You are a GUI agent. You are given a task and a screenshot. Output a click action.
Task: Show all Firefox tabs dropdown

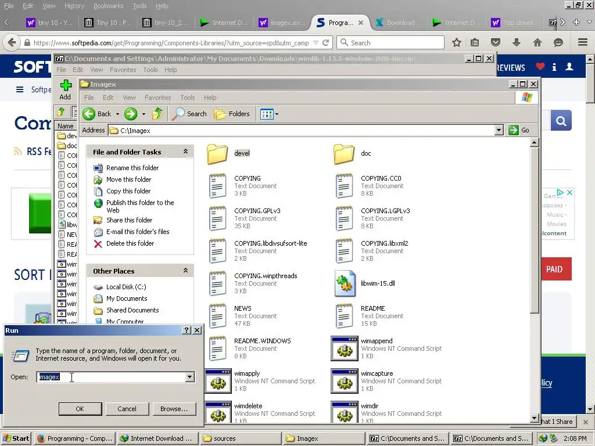pyautogui.click(x=589, y=23)
